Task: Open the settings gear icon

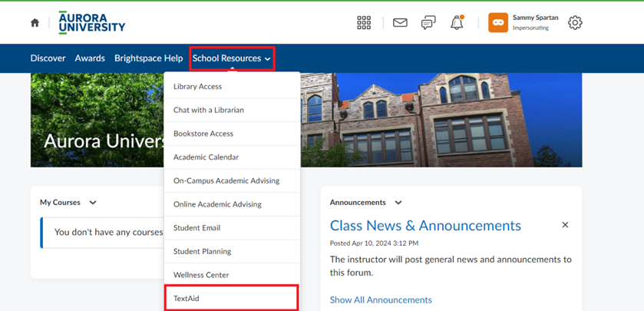Action: click(x=575, y=22)
